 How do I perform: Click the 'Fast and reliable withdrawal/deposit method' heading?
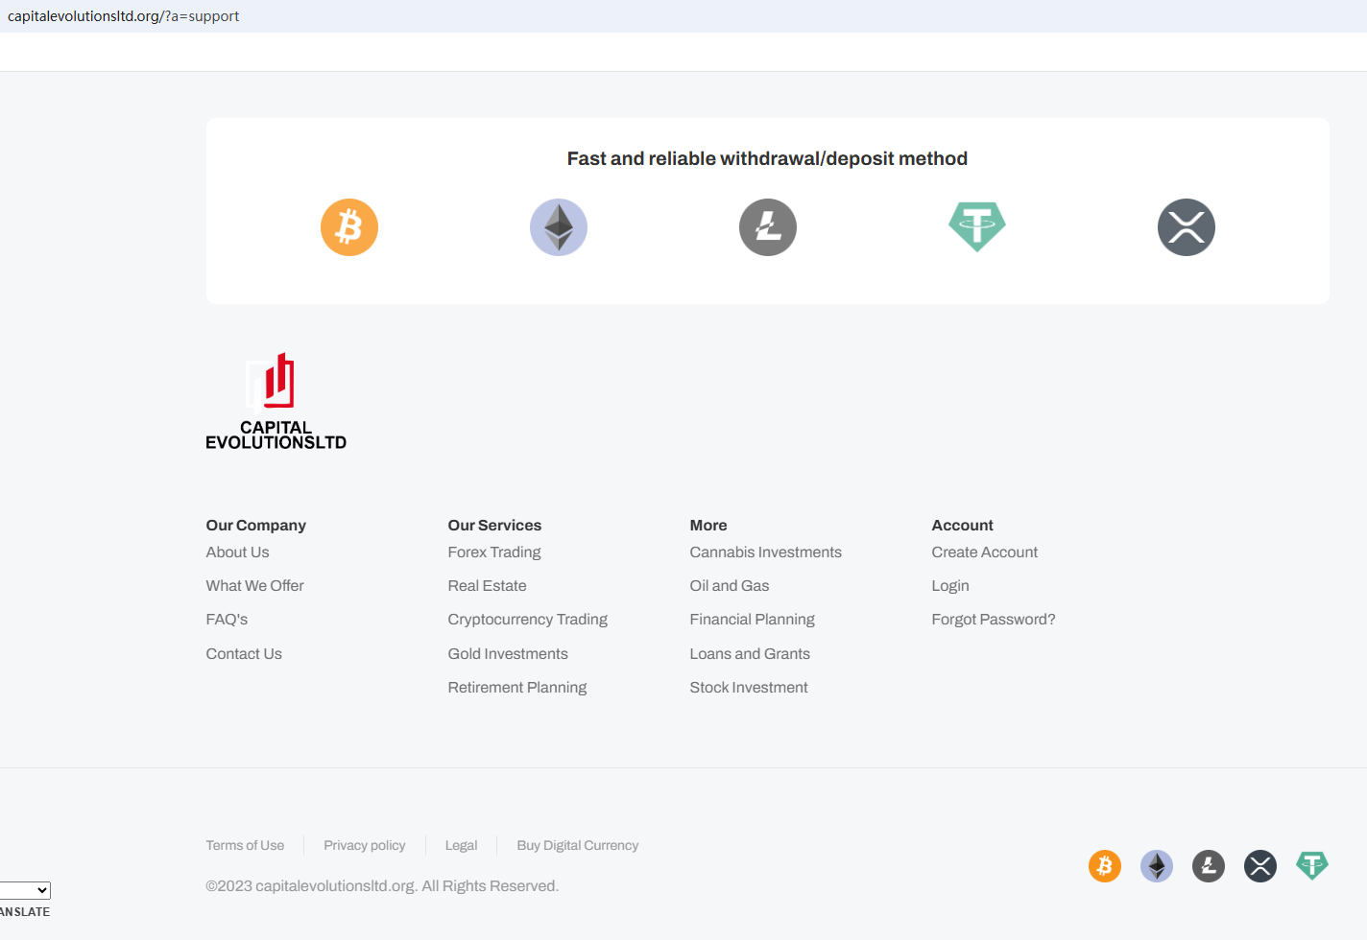767,159
